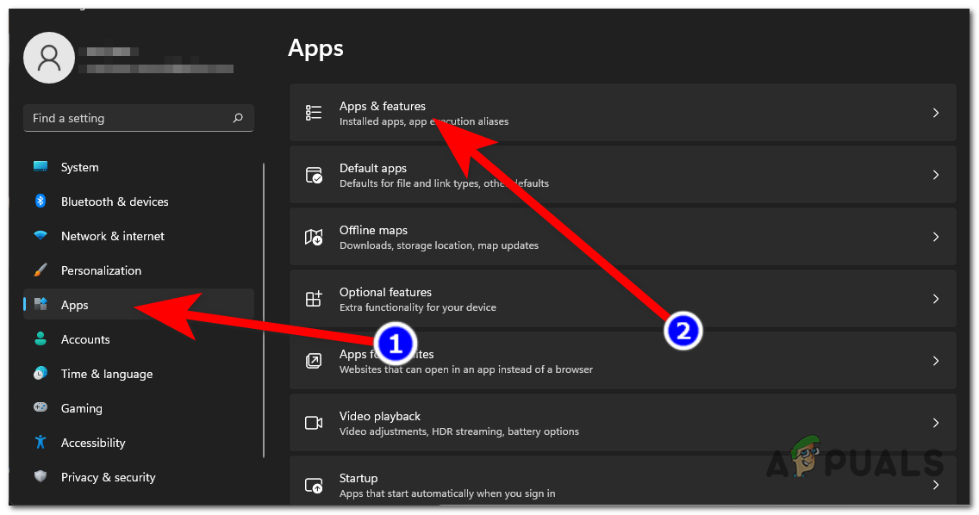Image resolution: width=979 pixels, height=515 pixels.
Task: Click the sidebar vertical scrollbar
Action: point(264,310)
